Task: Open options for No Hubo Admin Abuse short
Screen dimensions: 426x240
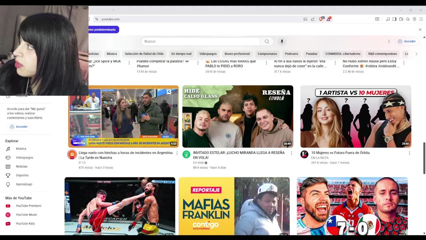Action: coord(404,63)
